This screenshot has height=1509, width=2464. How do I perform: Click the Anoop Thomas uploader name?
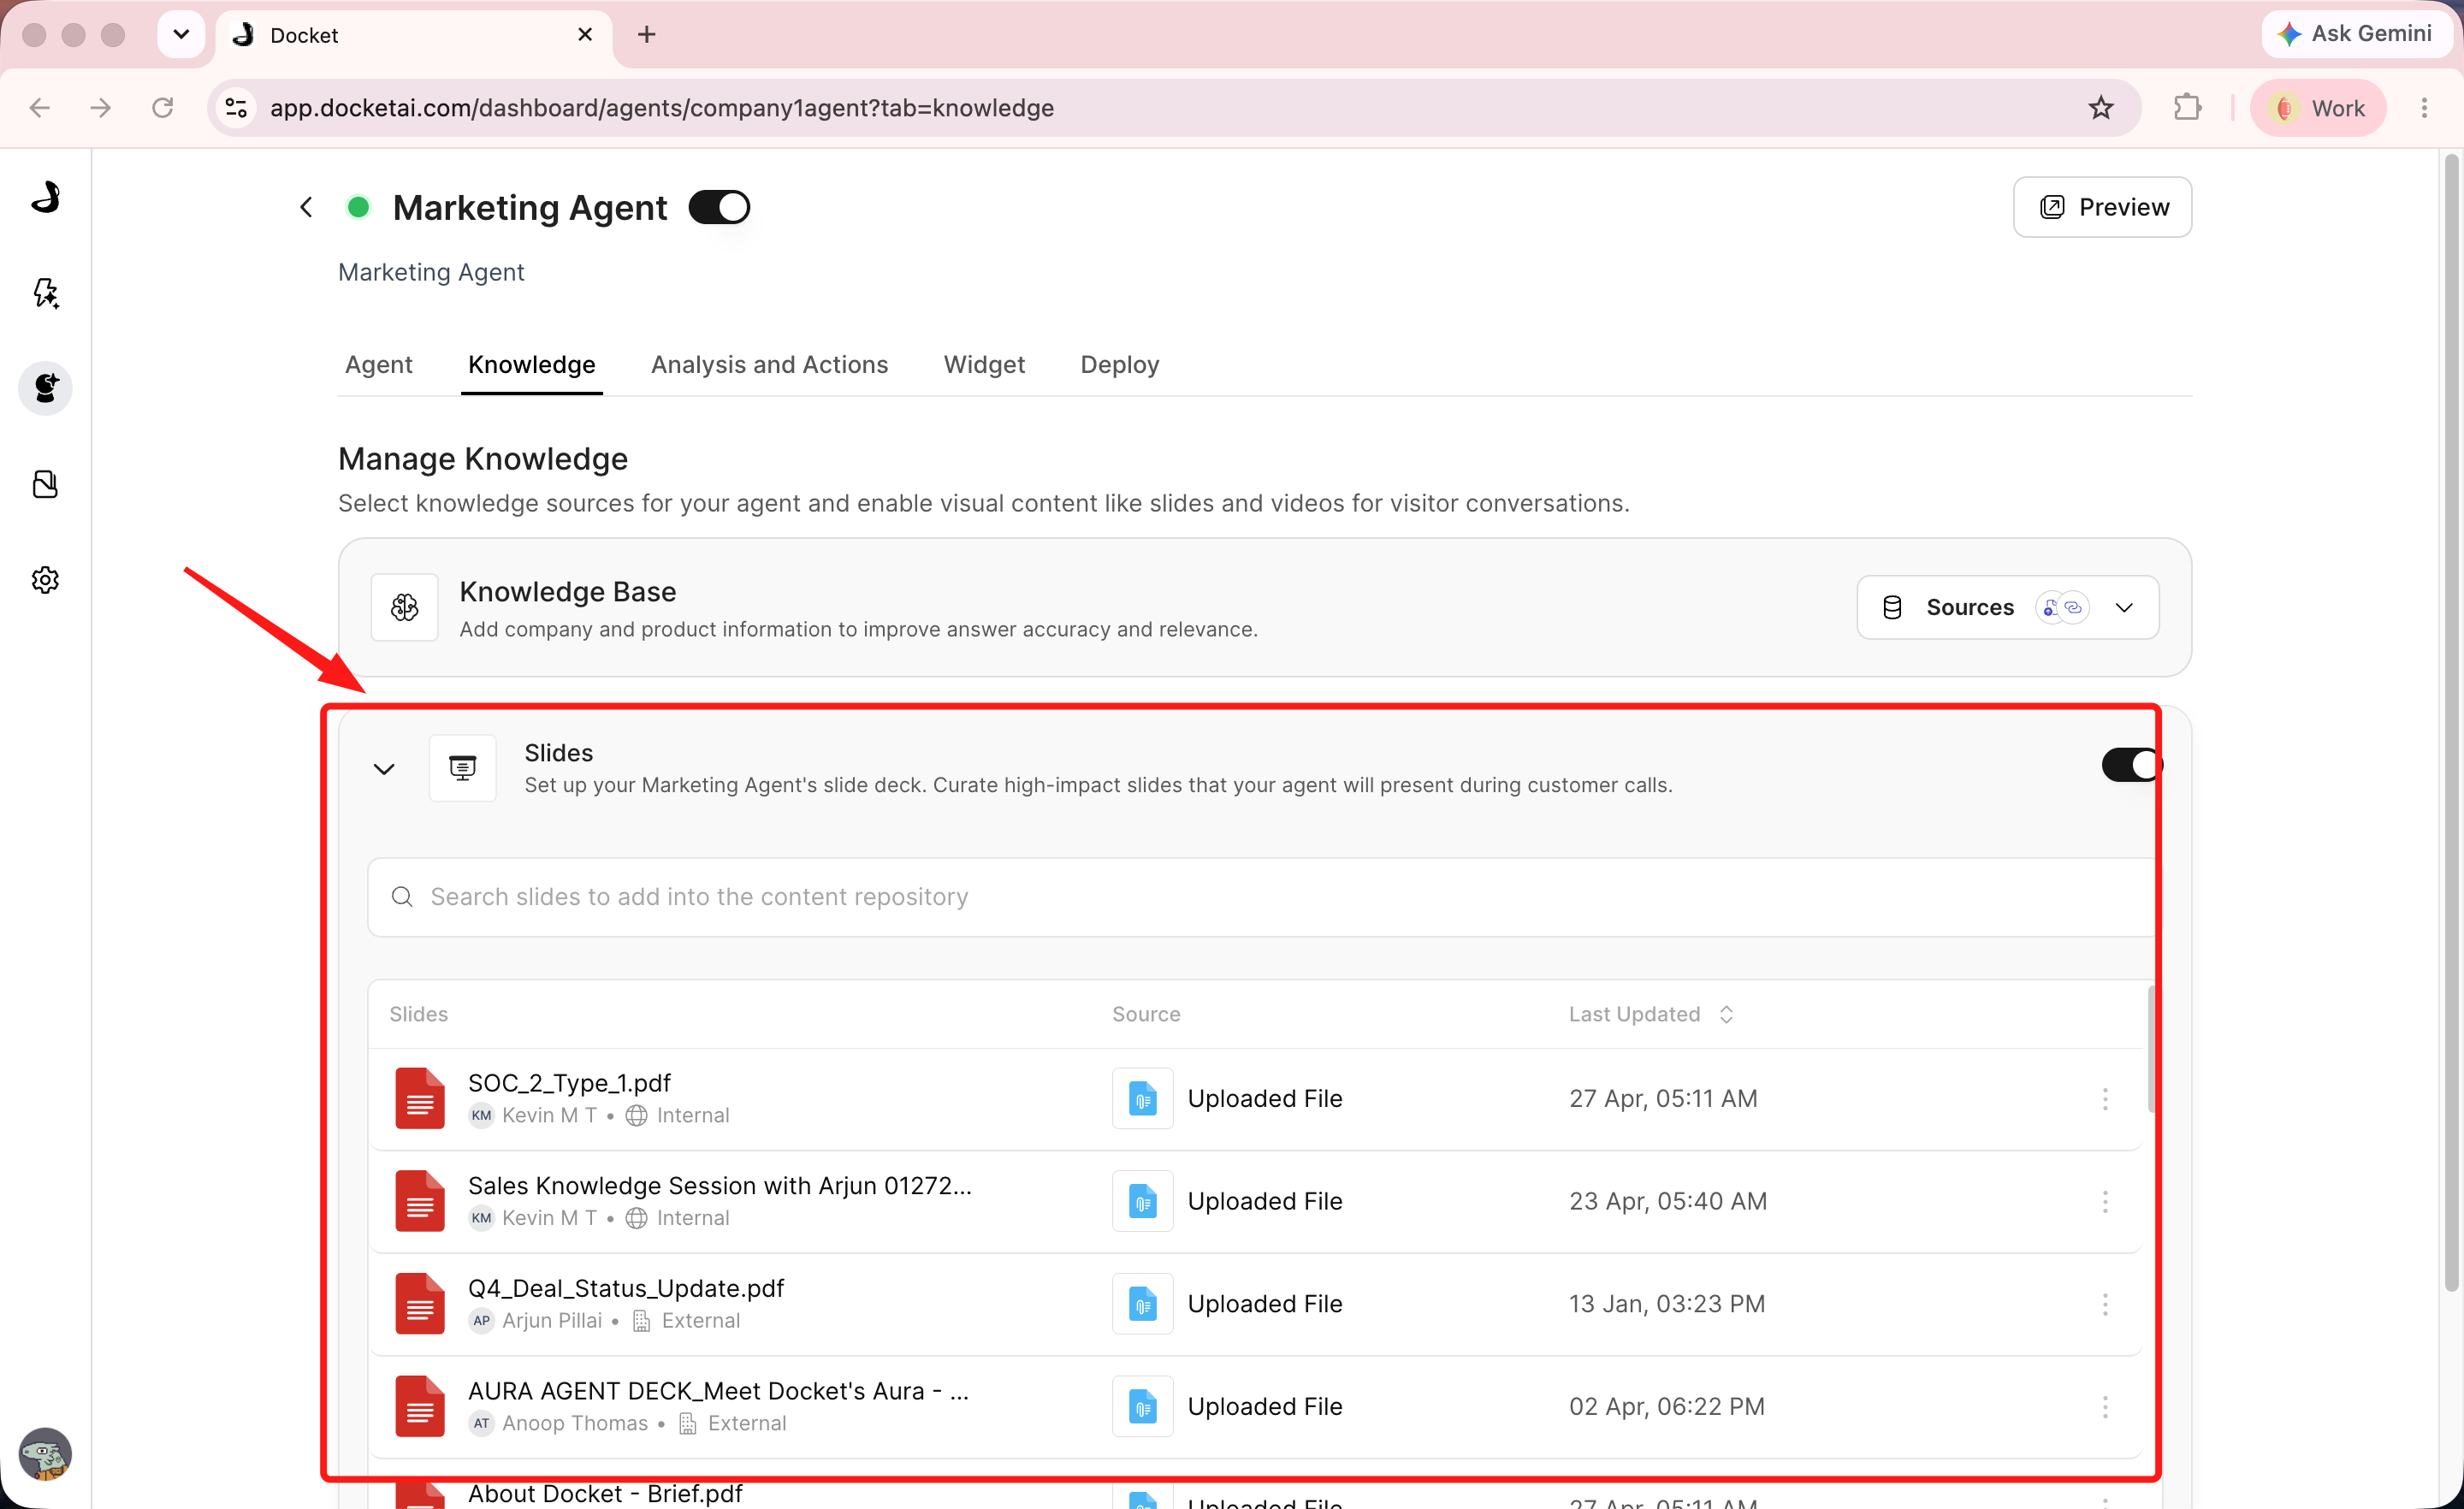coord(575,1423)
